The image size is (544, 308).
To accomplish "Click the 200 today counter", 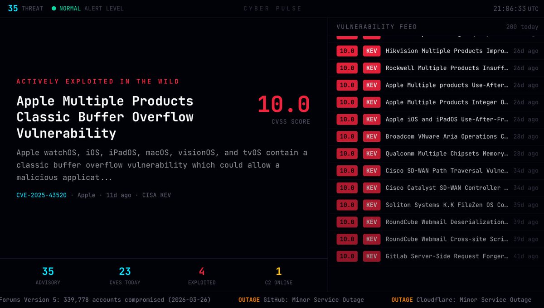I will click(522, 27).
